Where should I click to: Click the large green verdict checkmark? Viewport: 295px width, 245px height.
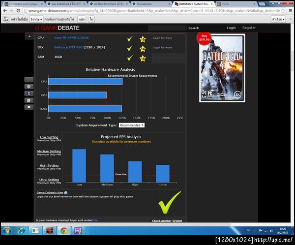(x=169, y=203)
